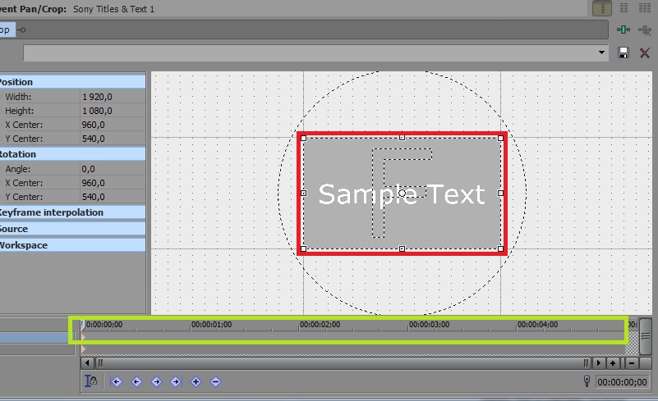Collapse the Position section header
The image size is (658, 401).
tap(72, 82)
